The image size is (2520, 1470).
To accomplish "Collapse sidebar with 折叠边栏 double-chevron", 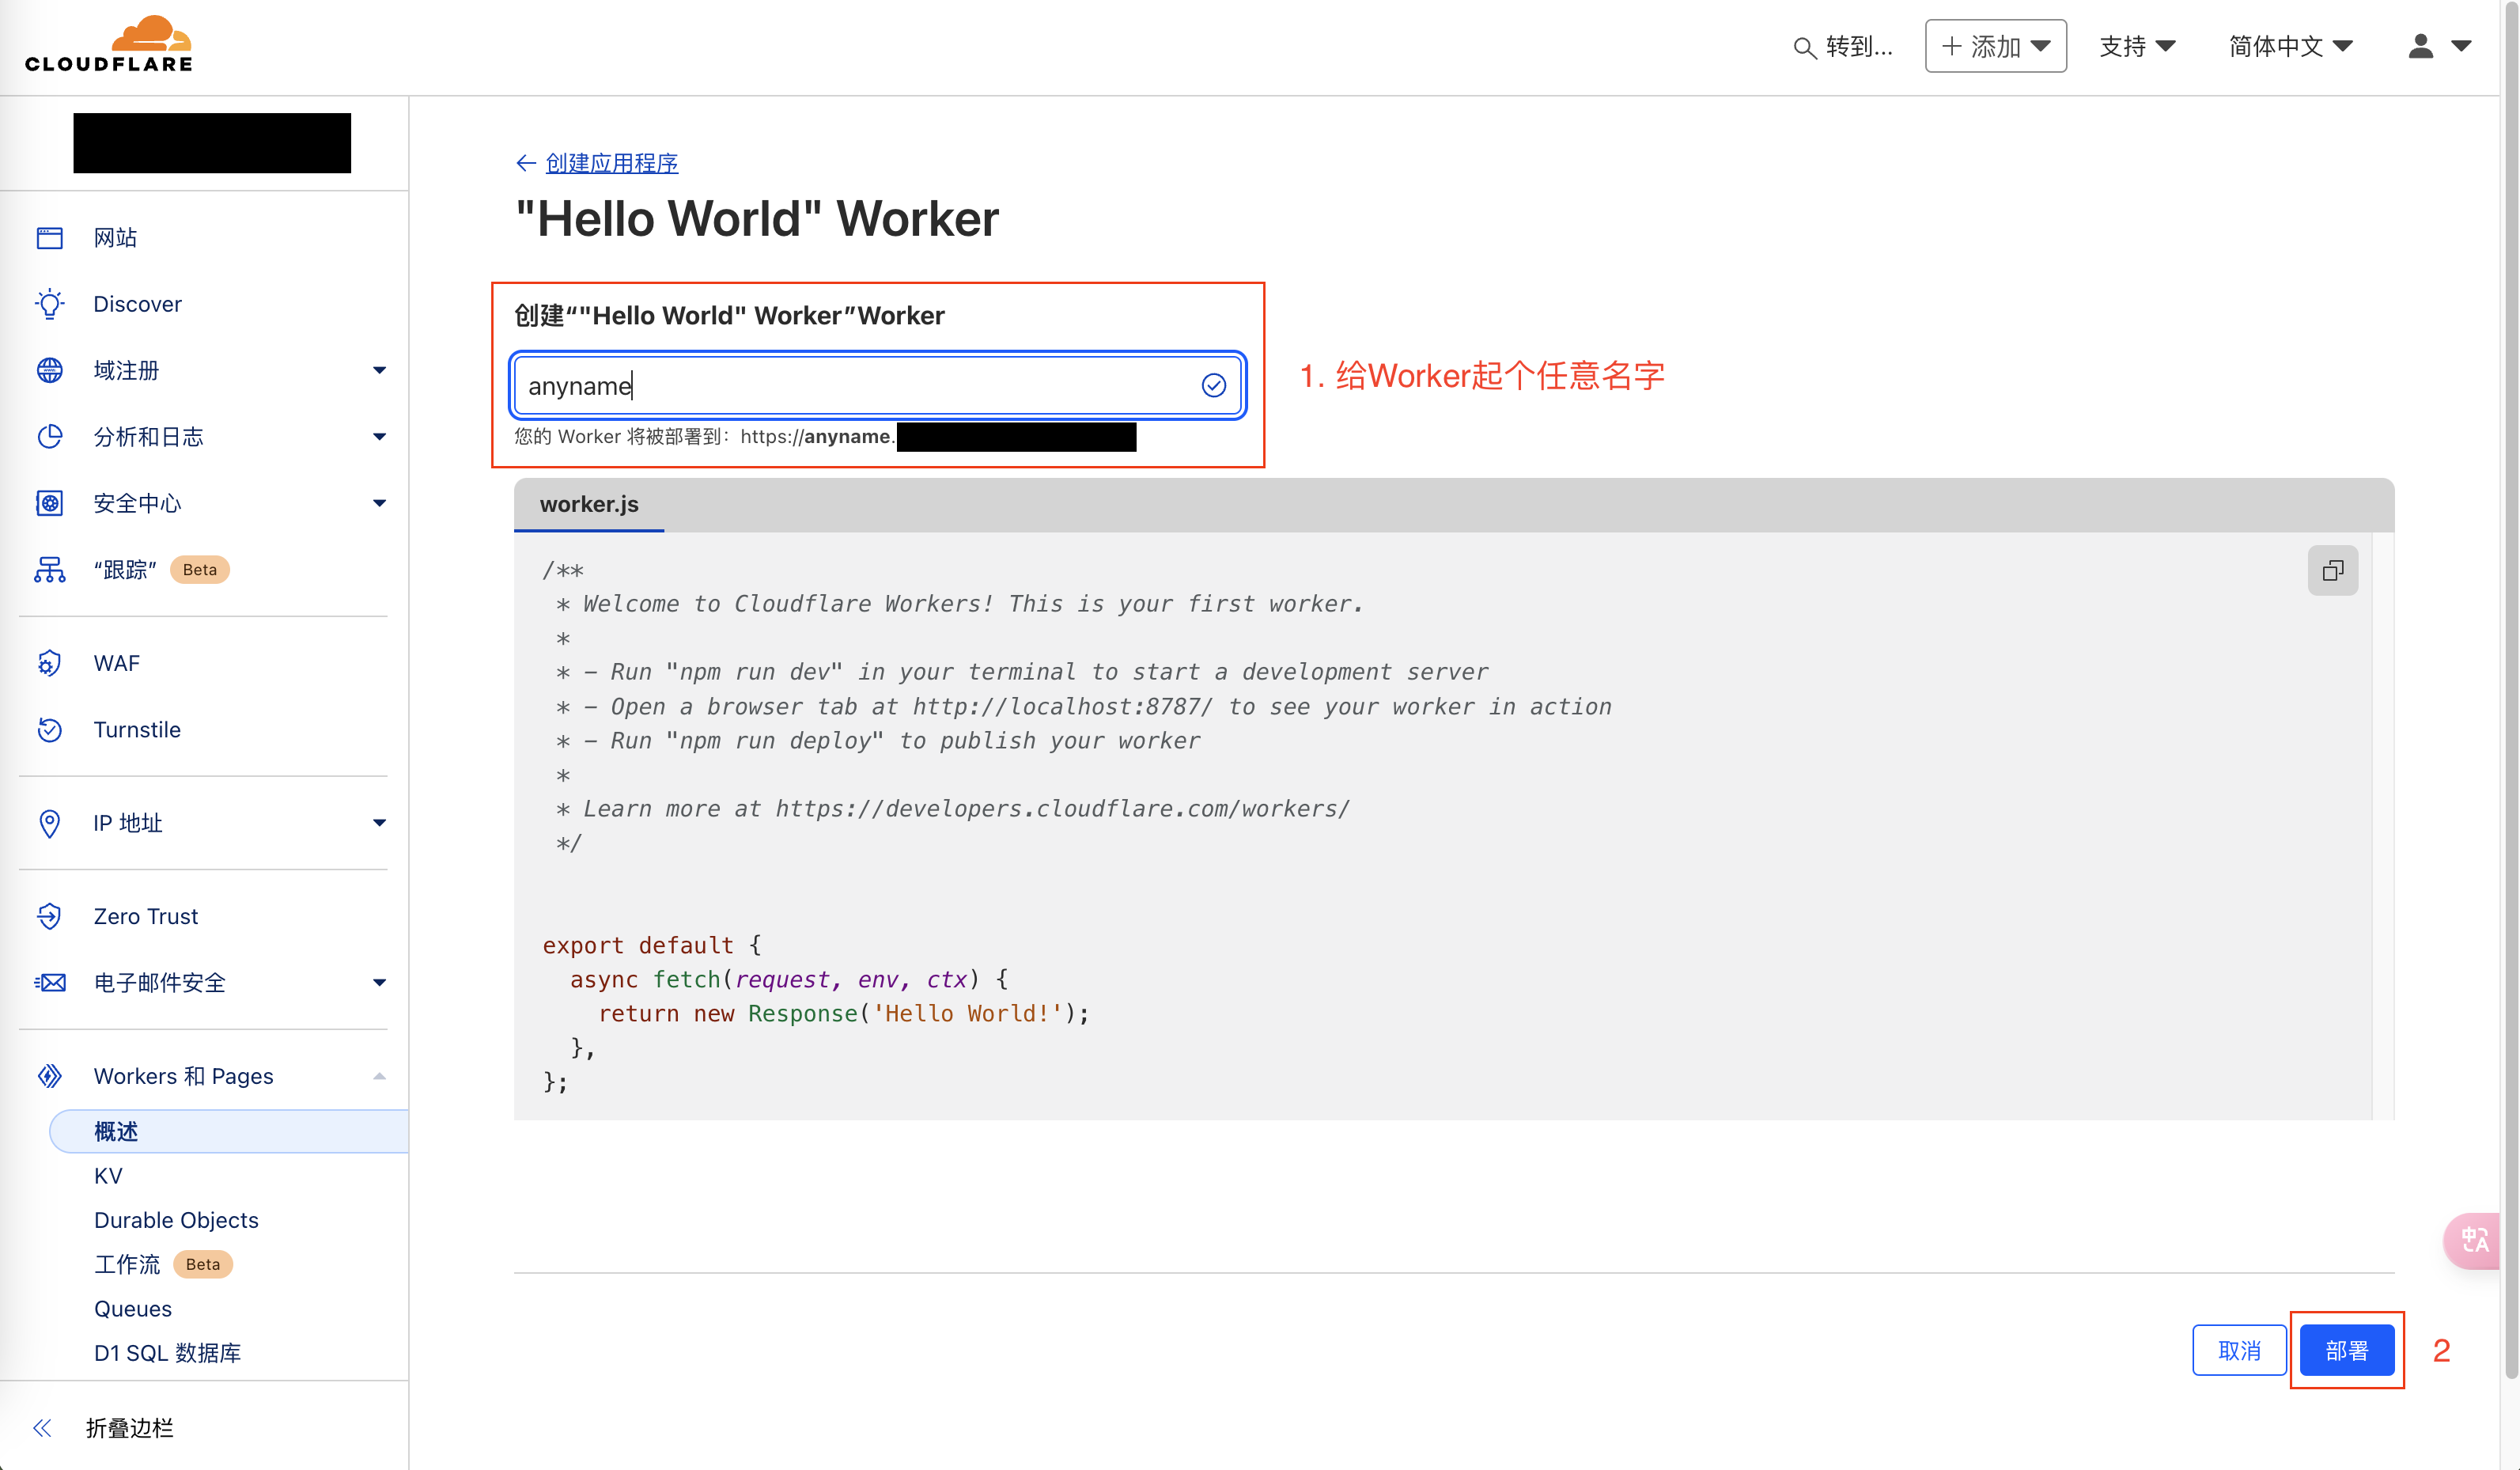I will point(42,1428).
